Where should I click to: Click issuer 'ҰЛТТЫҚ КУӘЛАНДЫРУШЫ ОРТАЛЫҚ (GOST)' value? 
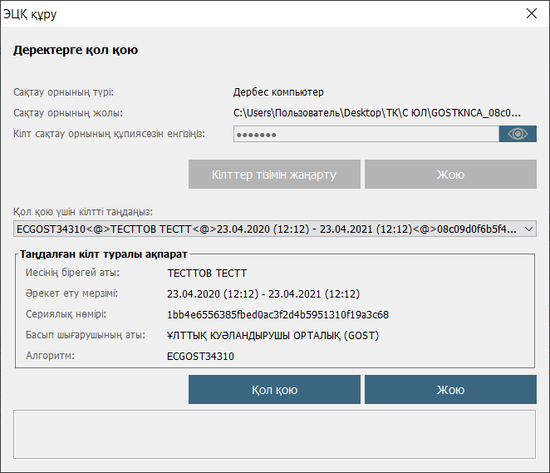pos(273,336)
